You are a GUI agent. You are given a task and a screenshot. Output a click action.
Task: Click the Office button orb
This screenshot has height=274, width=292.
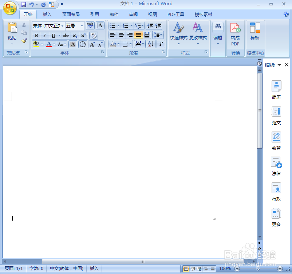10,8
